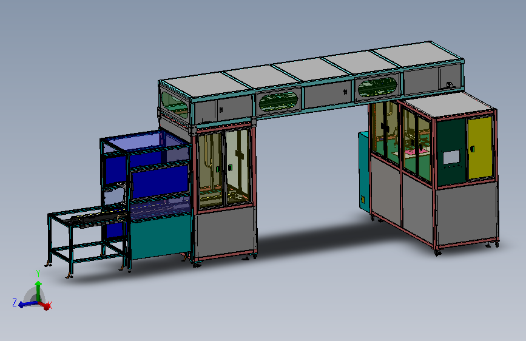Select the white display screen on green panel

coord(451,157)
